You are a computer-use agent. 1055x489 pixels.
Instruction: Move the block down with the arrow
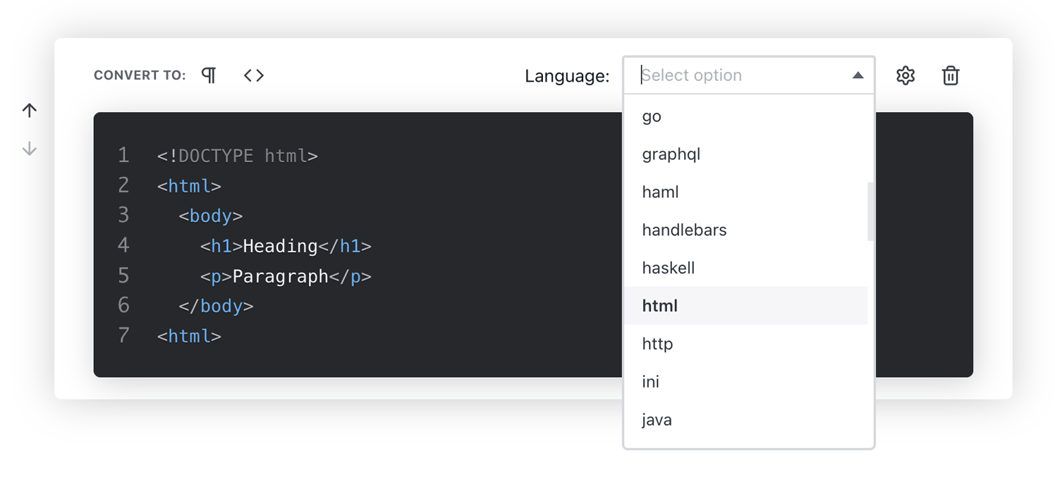[29, 148]
